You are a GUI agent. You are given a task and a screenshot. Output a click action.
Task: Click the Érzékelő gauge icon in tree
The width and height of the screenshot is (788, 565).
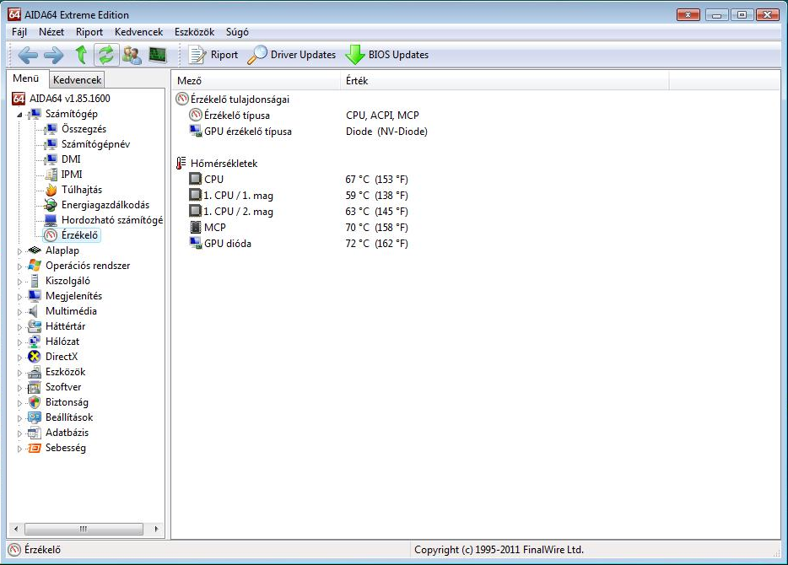coord(51,235)
